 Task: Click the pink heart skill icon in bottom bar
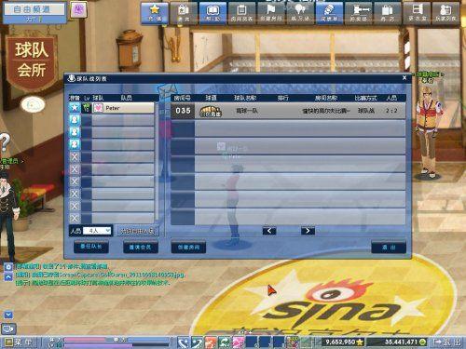(239, 342)
